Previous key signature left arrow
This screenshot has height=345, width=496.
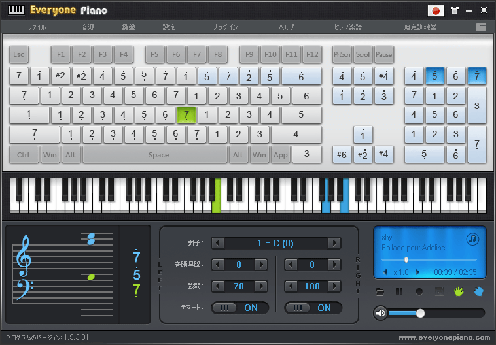pyautogui.click(x=218, y=243)
